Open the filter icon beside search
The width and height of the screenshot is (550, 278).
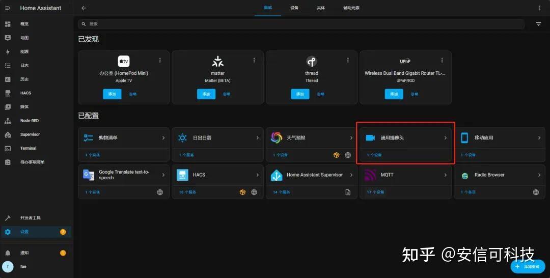click(x=538, y=24)
